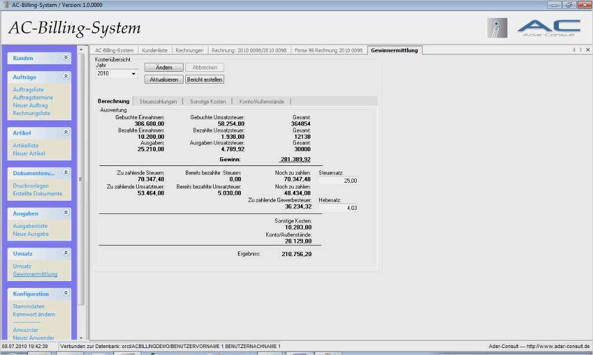Click the Aktualisieren button
The height and width of the screenshot is (355, 593).
point(164,79)
